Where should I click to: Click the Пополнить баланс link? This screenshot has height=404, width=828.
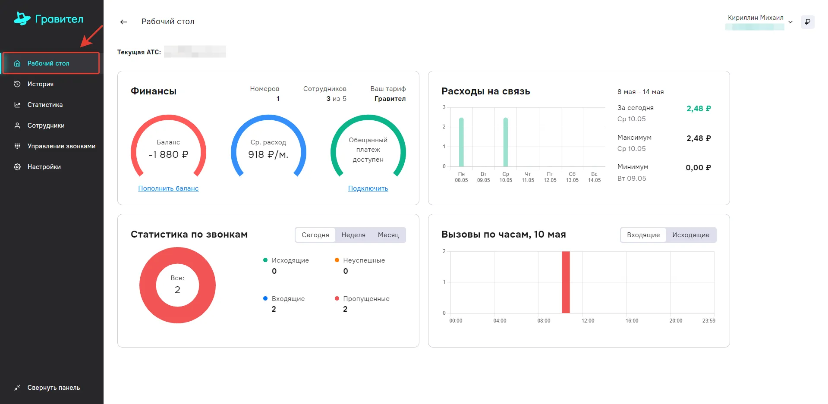point(168,188)
